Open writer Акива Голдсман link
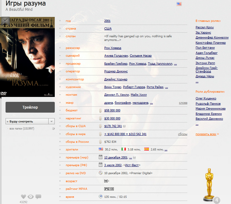This screenshot has height=204, width=231. coord(116,56)
